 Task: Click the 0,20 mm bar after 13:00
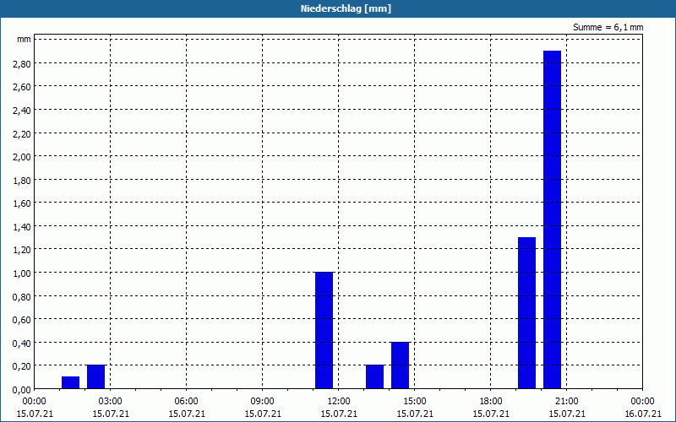pyautogui.click(x=374, y=376)
